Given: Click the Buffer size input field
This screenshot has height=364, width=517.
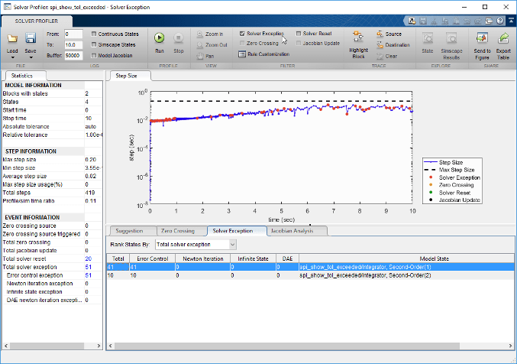Looking at the screenshot, I should tap(73, 56).
